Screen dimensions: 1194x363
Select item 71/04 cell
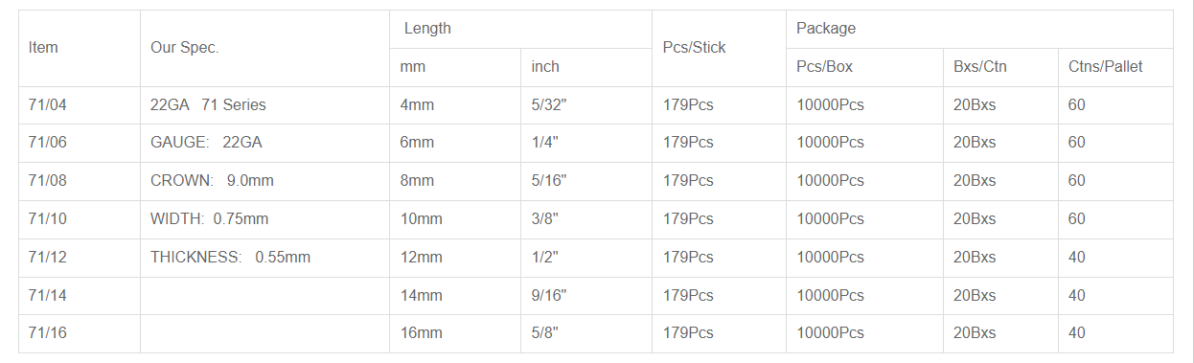coord(80,105)
